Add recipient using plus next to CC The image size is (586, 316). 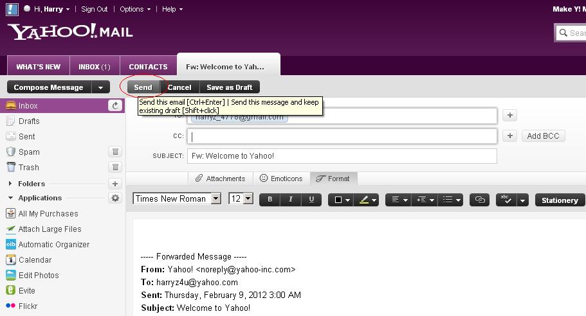pos(509,136)
